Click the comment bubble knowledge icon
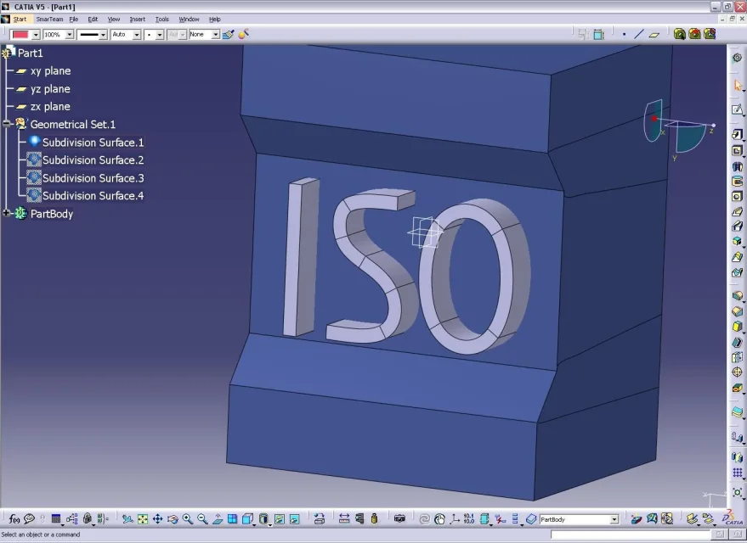Screen dimensions: 747x543 click(x=29, y=518)
